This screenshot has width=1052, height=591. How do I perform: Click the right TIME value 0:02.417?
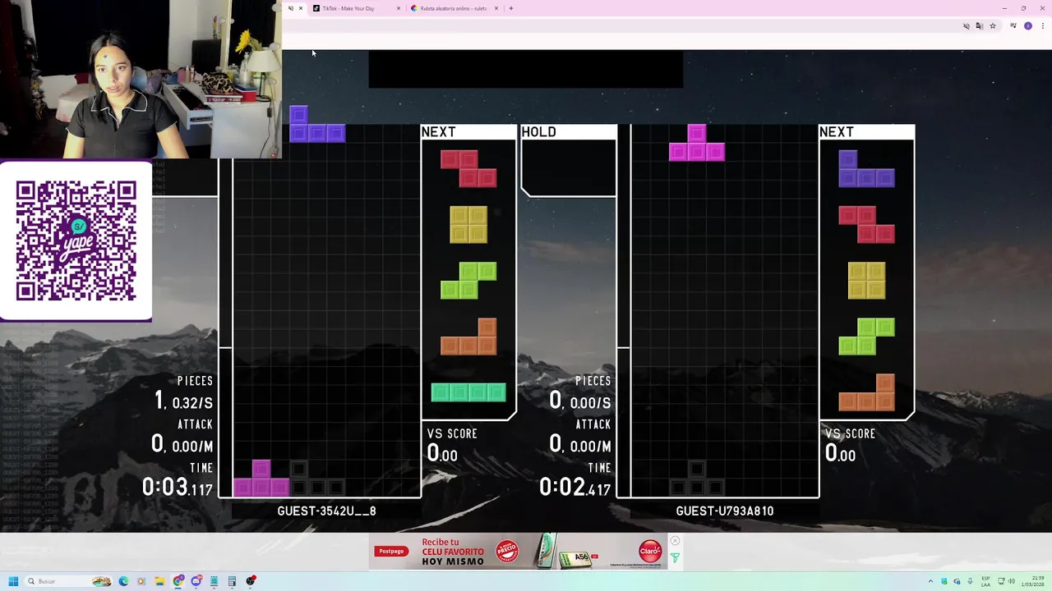pos(574,488)
